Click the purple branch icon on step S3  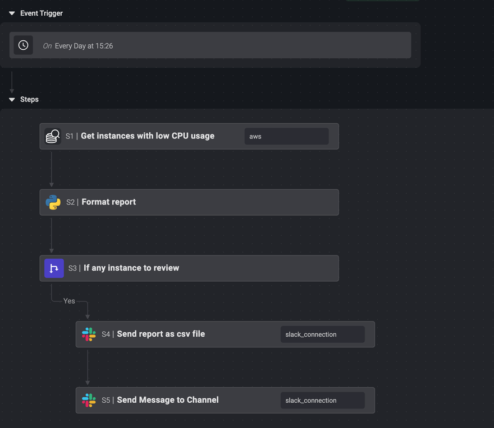(54, 268)
